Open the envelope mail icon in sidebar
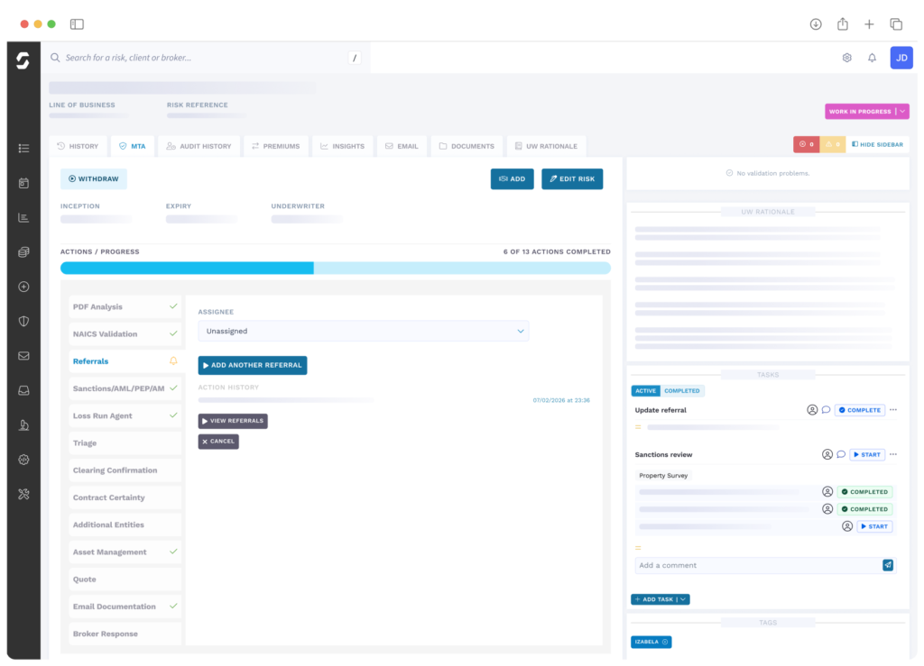Image resolution: width=924 pixels, height=666 pixels. point(23,356)
